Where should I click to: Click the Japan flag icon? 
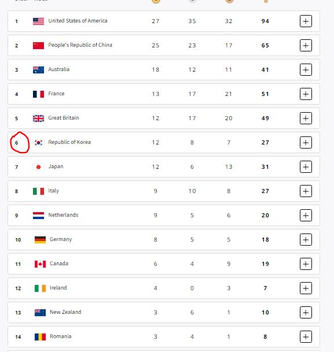(x=38, y=167)
